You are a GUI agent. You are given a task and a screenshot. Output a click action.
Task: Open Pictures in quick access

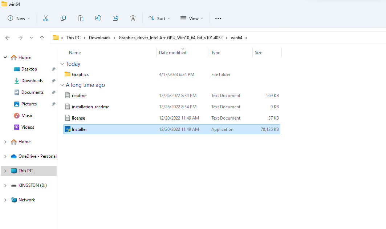(29, 104)
